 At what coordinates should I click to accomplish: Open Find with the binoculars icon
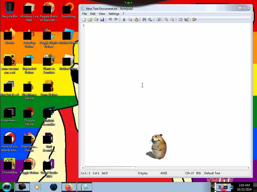(144, 19)
